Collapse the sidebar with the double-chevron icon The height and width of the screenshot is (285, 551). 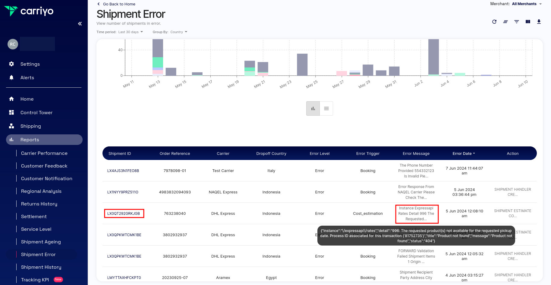coord(80,23)
